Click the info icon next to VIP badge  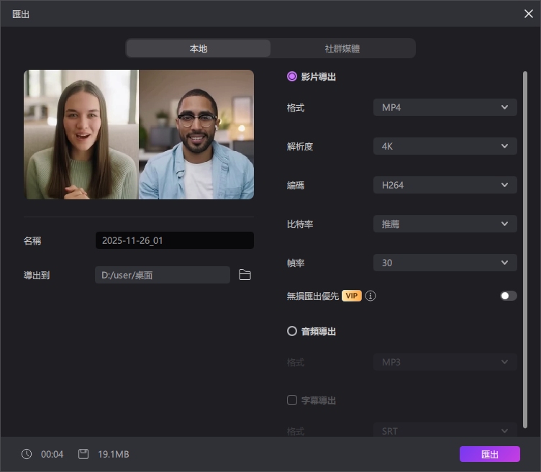click(x=370, y=296)
